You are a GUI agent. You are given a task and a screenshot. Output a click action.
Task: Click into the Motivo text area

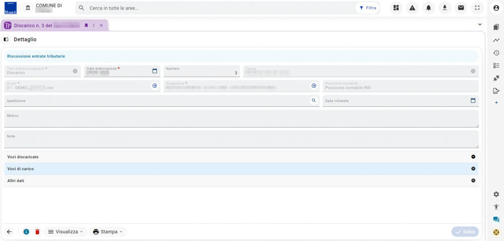click(x=241, y=118)
